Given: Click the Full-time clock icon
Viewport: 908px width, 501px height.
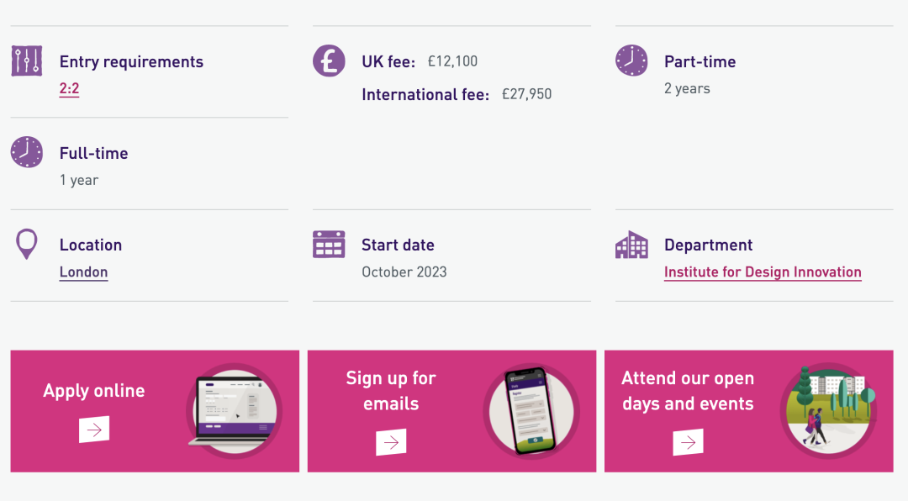Looking at the screenshot, I should 27,152.
